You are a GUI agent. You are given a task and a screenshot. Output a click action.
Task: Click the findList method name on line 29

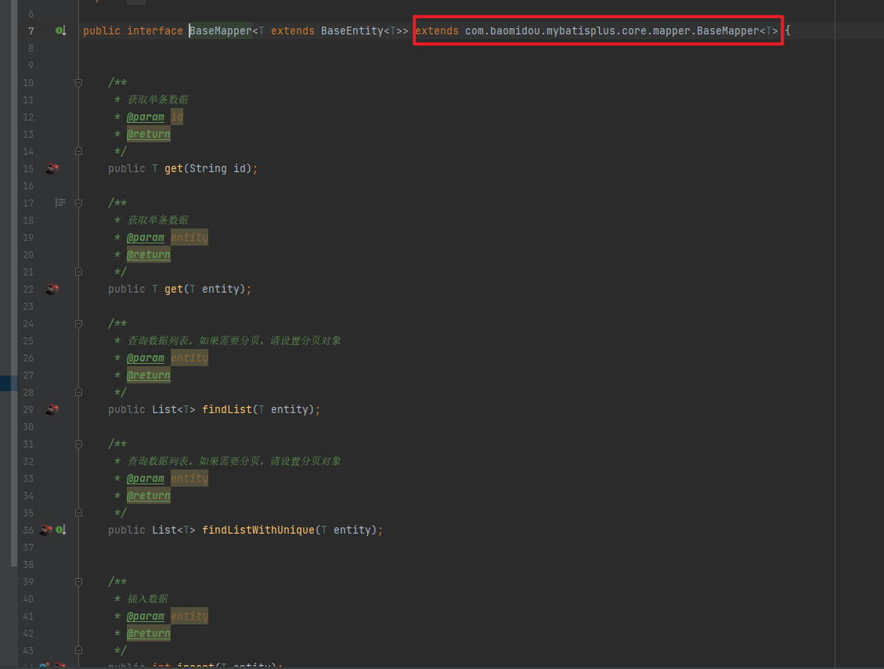pos(226,409)
